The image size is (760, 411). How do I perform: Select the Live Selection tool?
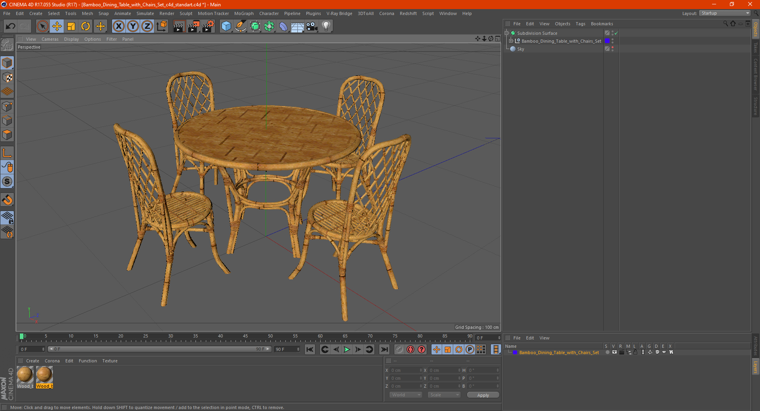(x=42, y=26)
